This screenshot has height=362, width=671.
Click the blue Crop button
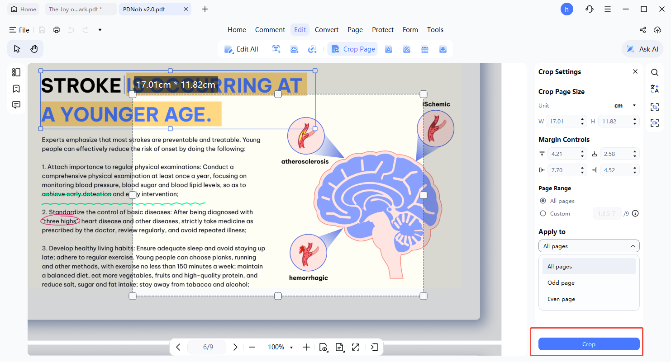pyautogui.click(x=589, y=344)
